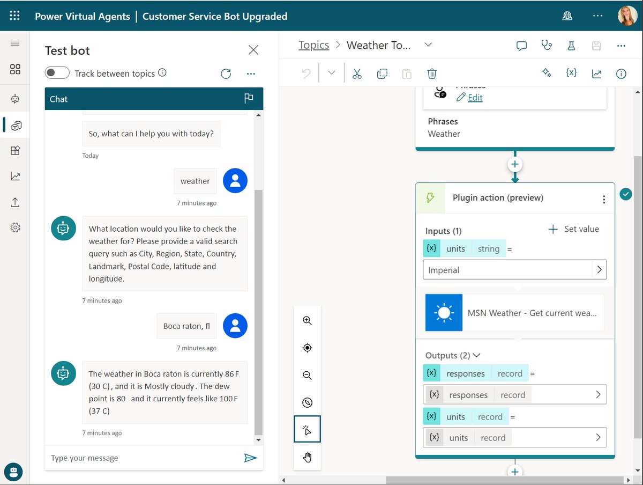Open the Variables {x} icon in toolbar
Screen dimensions: 643x485
pos(571,73)
